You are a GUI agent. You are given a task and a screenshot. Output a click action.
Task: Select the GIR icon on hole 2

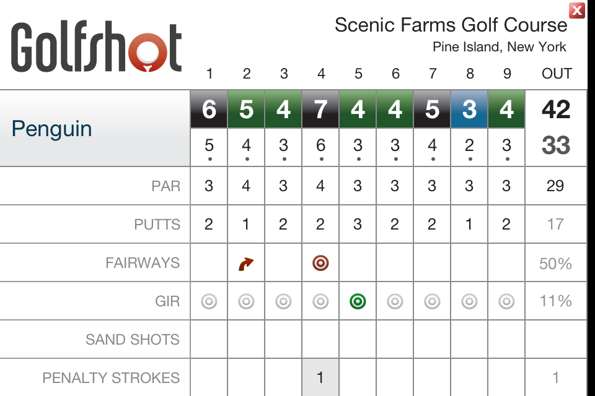coord(246,301)
